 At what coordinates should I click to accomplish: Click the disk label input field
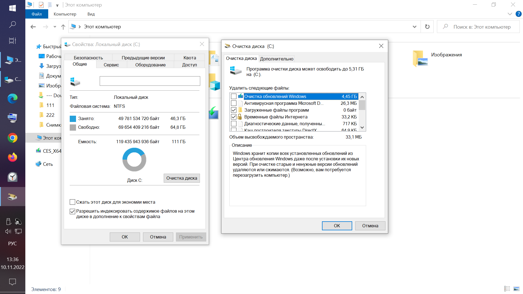[x=150, y=81]
